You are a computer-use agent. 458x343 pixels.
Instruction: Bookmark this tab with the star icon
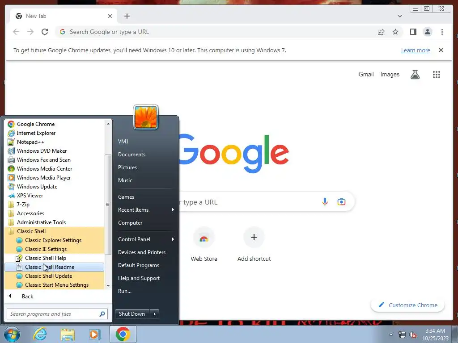click(x=395, y=32)
